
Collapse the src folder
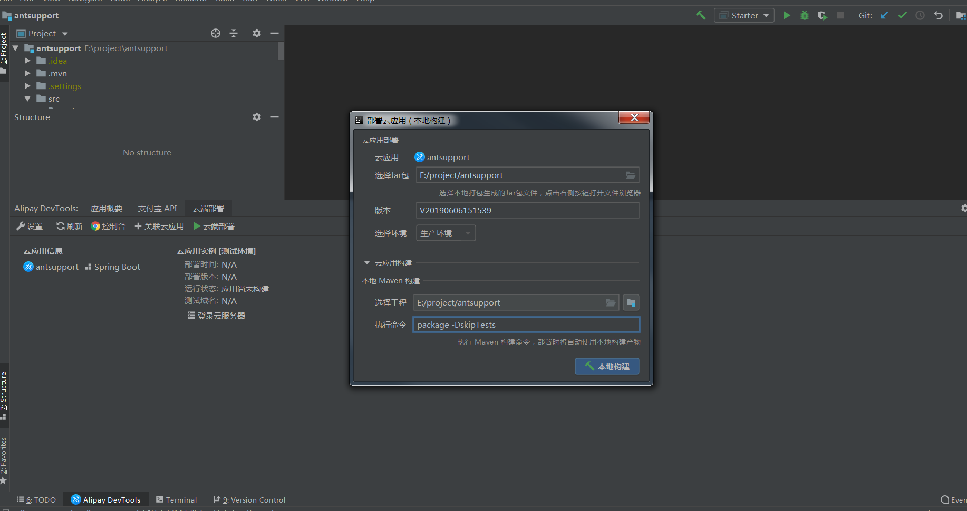coord(27,99)
